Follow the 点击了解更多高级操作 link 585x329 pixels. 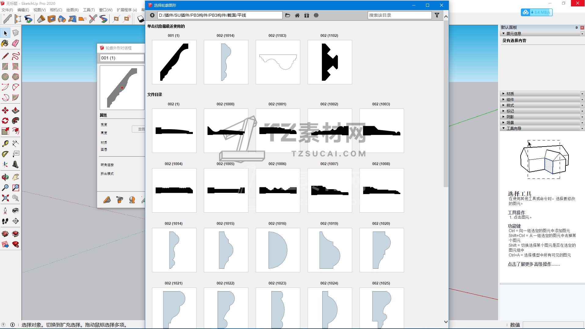point(534,264)
